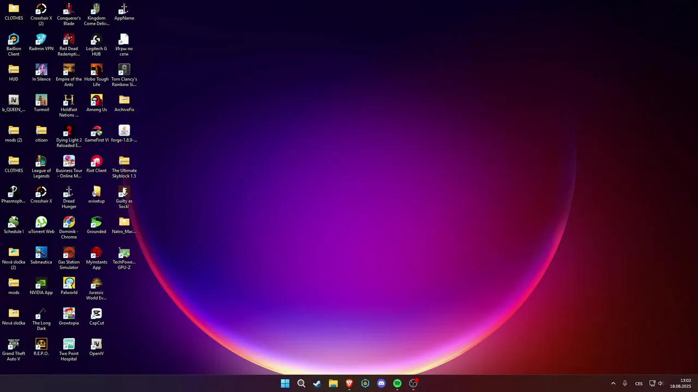
Task: Open Logitech G HUB icon
Action: point(97,45)
